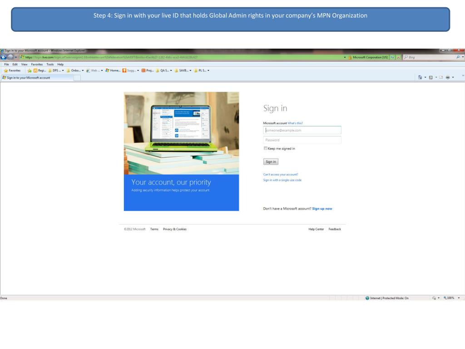
Task: Expand the QA S... folder dropdown arrow
Action: (171, 70)
